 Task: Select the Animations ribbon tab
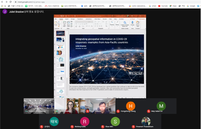tap(89, 19)
